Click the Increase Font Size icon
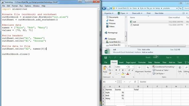Image resolution: width=189 pixels, height=106 pixels. click(x=129, y=70)
